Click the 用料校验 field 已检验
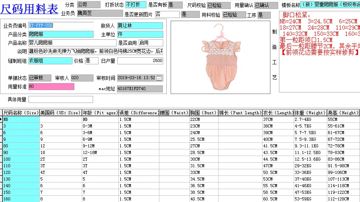This screenshot has width=360, height=202. pyautogui.click(x=234, y=15)
